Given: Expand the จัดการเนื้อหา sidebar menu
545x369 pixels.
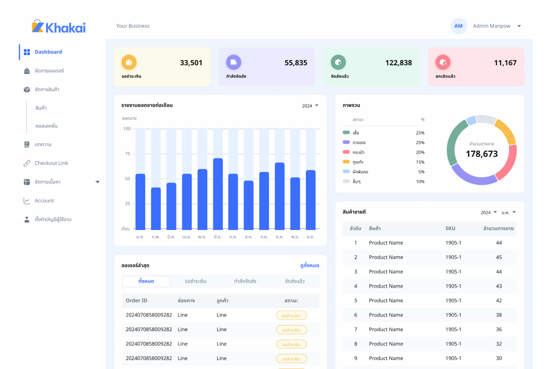Looking at the screenshot, I should tap(98, 182).
